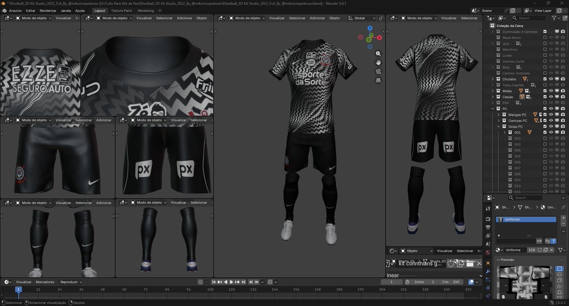Click play animation button
This screenshot has width=569, height=306.
(x=231, y=282)
